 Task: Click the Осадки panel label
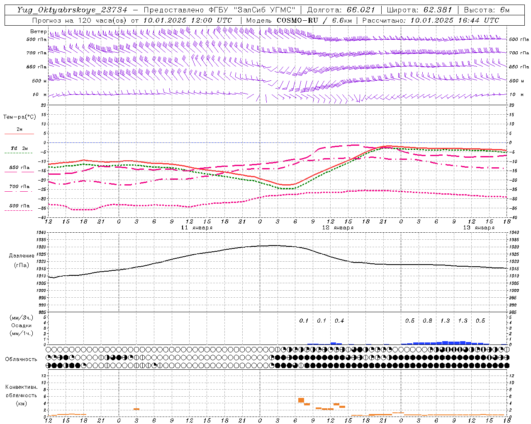click(x=22, y=325)
